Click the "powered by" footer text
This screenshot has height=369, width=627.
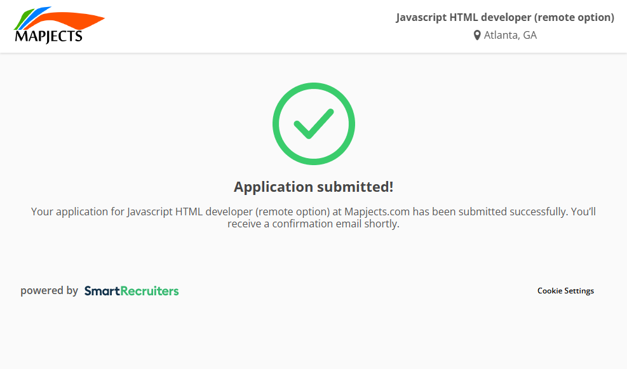tap(49, 291)
